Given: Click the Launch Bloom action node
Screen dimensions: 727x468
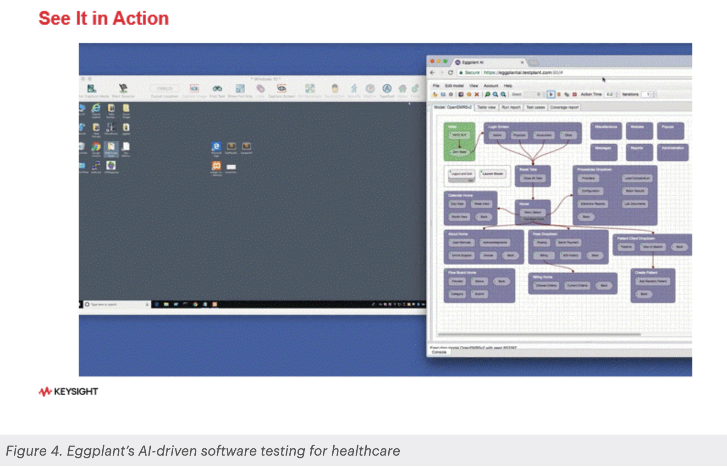Looking at the screenshot, I should pos(493,174).
